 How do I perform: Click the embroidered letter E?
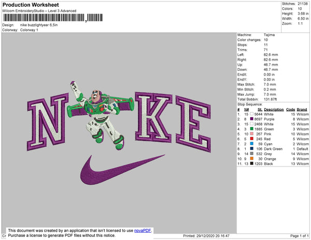point(193,124)
